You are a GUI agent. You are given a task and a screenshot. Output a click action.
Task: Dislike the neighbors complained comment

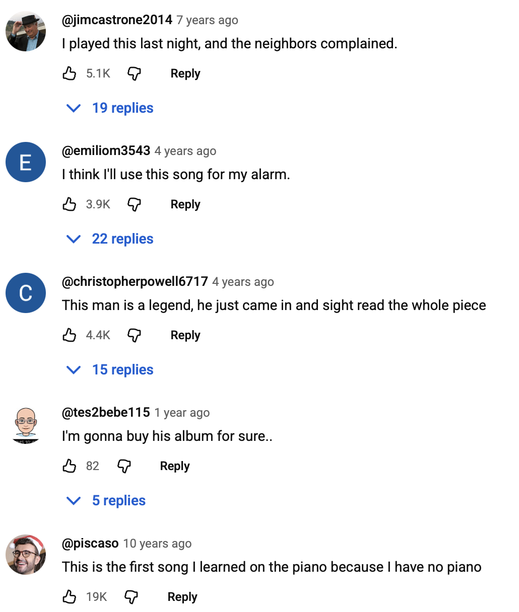coord(134,73)
